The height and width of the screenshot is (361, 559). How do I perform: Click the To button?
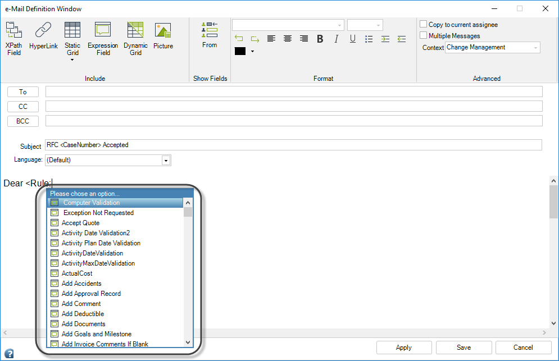(23, 92)
